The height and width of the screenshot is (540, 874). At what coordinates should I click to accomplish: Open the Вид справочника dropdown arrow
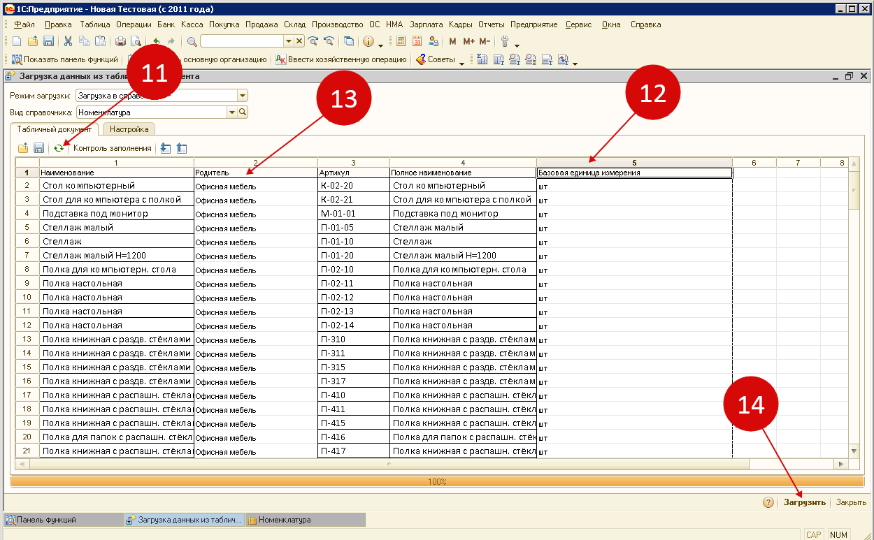pos(231,112)
